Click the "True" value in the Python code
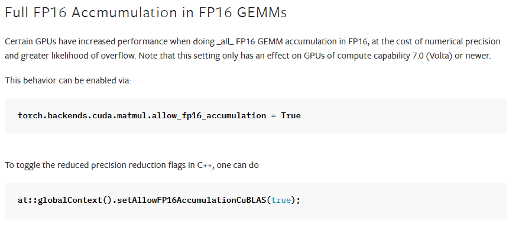Image resolution: width=509 pixels, height=233 pixels. coord(291,115)
